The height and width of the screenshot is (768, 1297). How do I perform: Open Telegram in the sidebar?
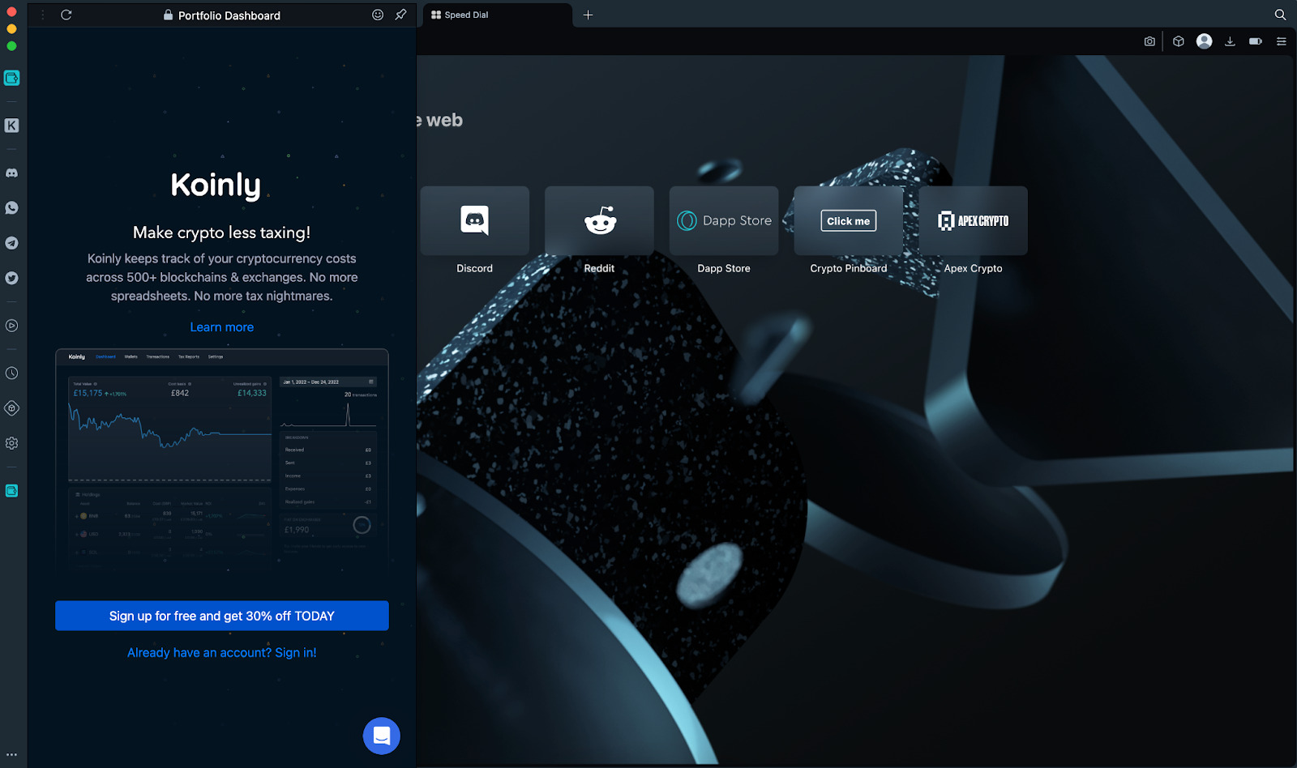11,243
